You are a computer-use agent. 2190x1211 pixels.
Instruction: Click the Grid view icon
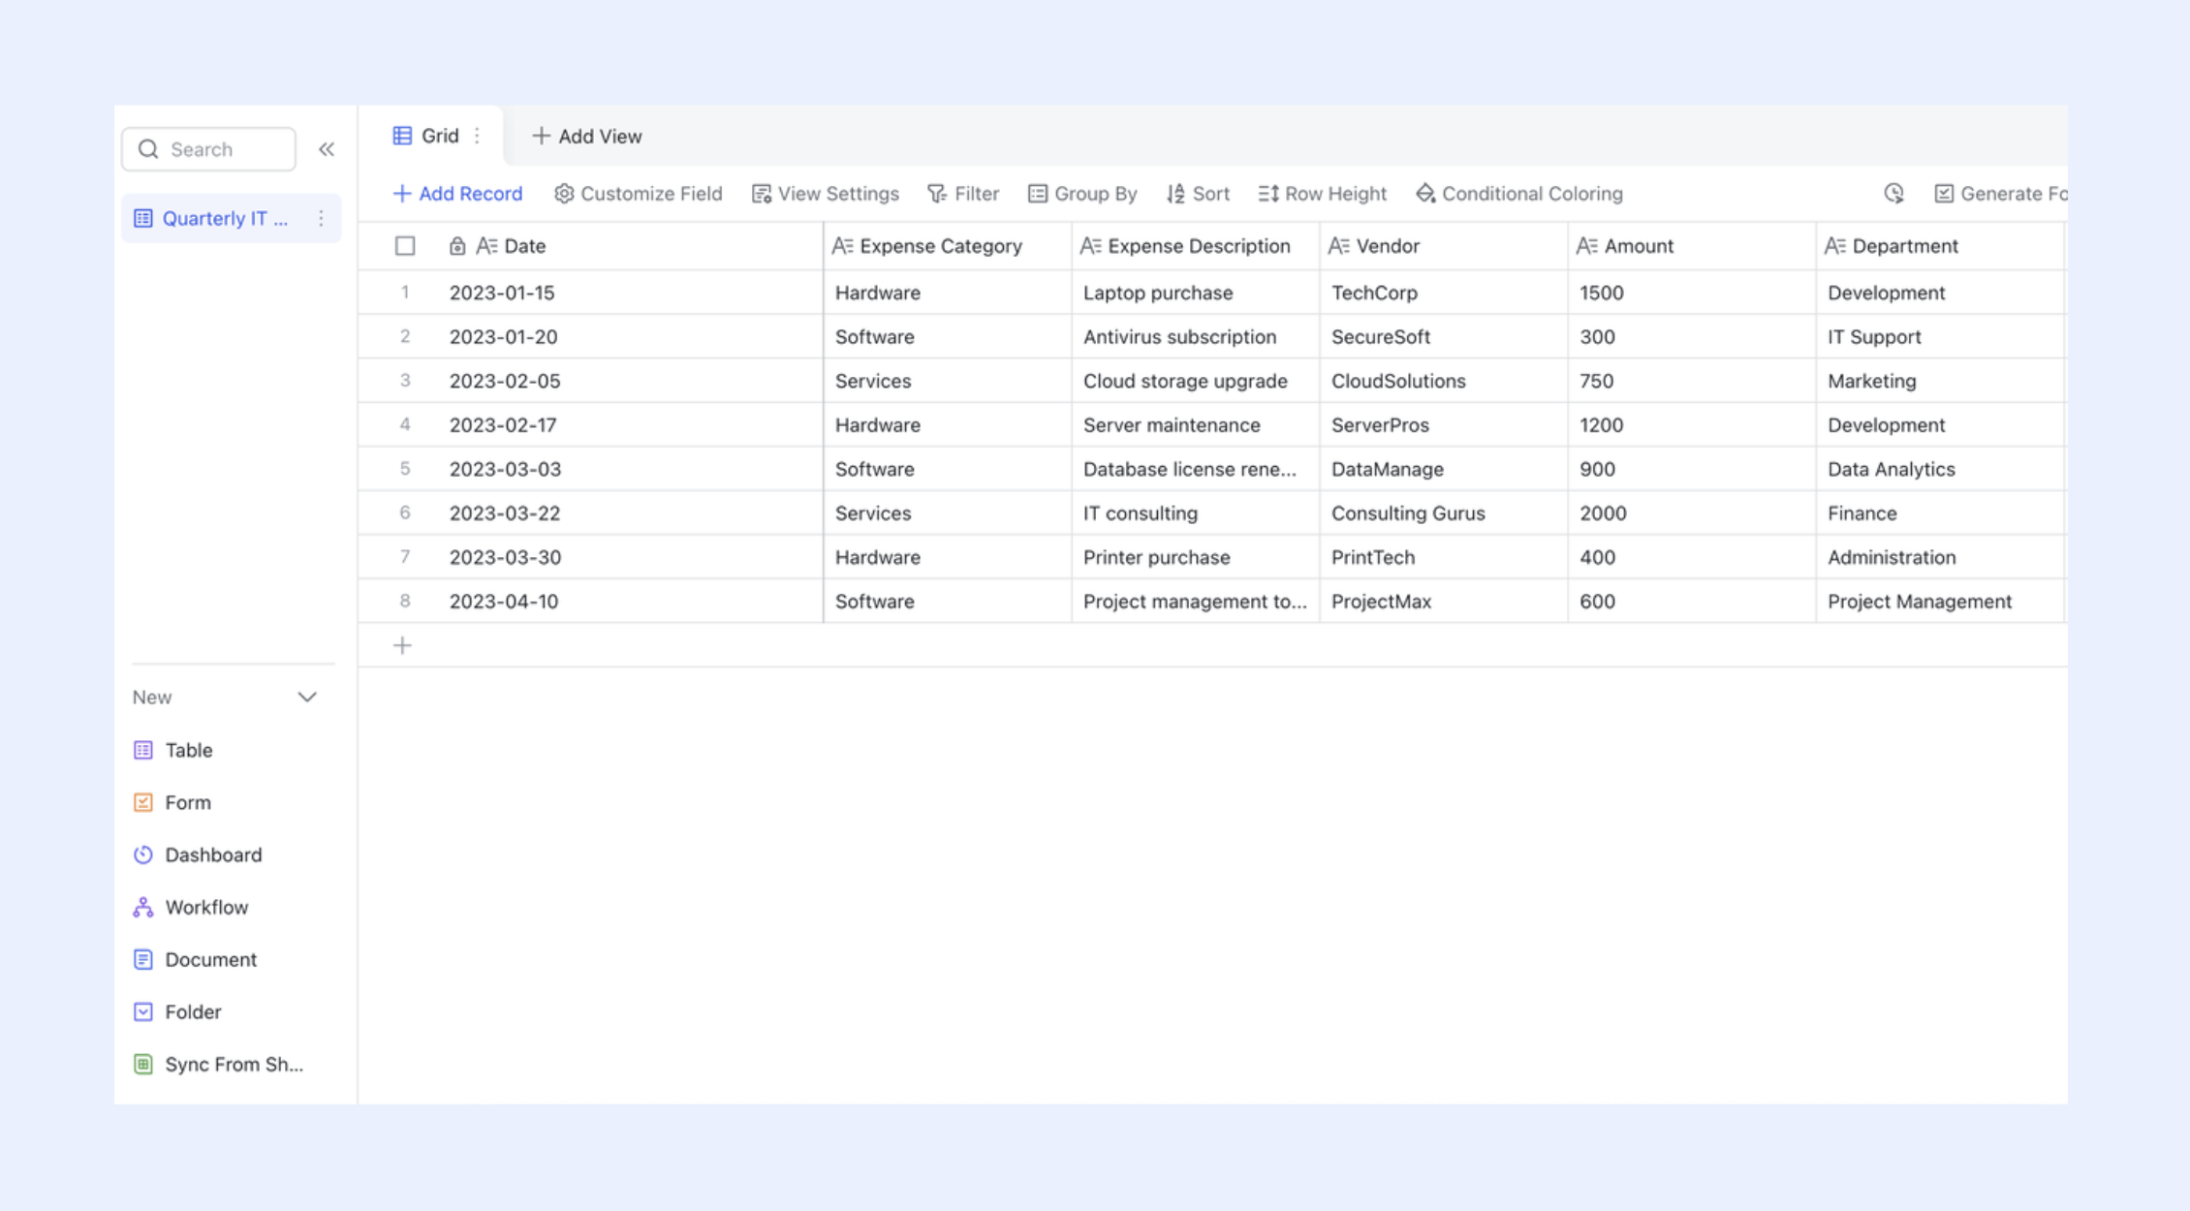pyautogui.click(x=402, y=136)
